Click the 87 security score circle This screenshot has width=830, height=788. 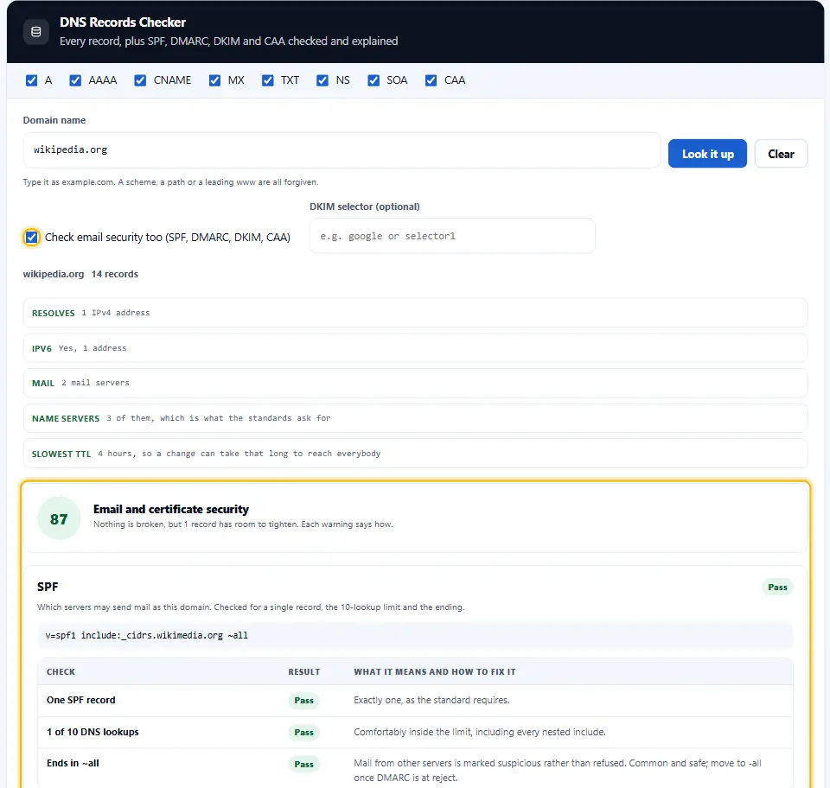click(x=59, y=518)
